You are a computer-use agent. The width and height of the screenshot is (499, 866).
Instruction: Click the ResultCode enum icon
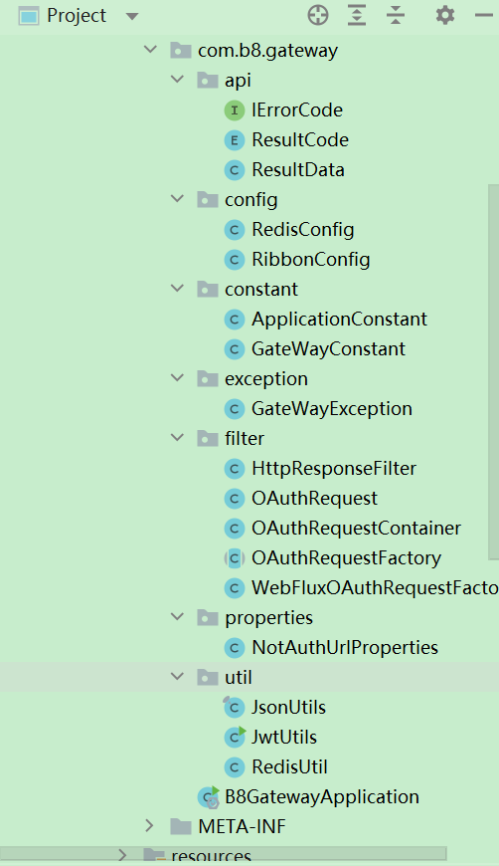(235, 140)
